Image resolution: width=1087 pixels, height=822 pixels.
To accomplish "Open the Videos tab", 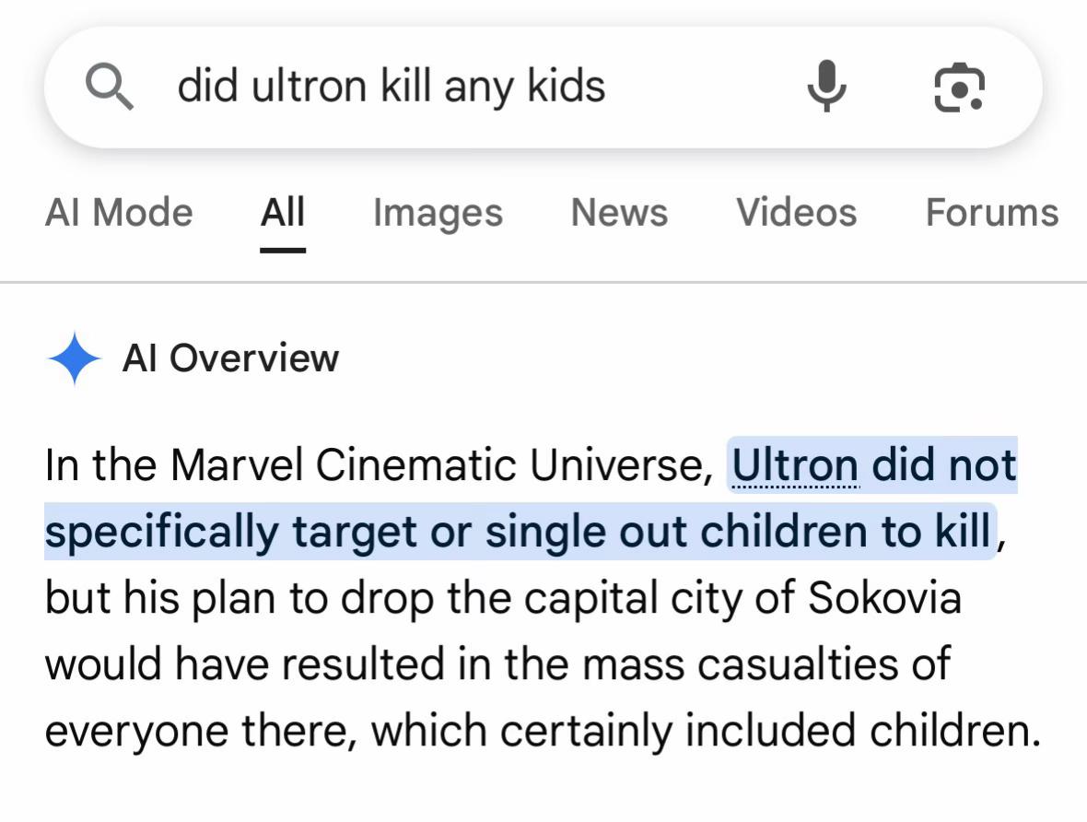I will point(797,212).
